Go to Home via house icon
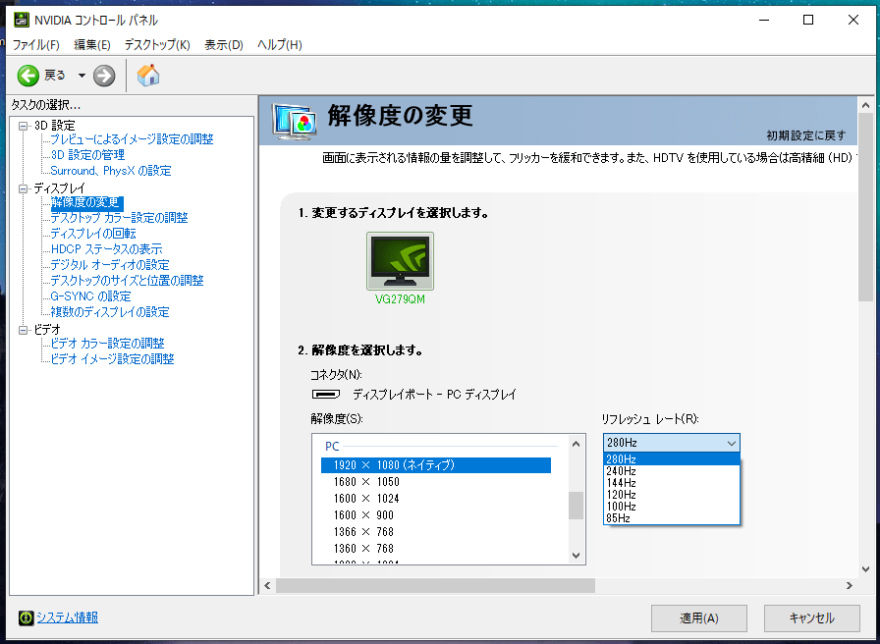The height and width of the screenshot is (644, 880). (x=148, y=76)
